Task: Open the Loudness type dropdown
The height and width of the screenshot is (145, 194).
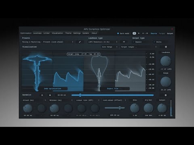Action: pos(103,42)
